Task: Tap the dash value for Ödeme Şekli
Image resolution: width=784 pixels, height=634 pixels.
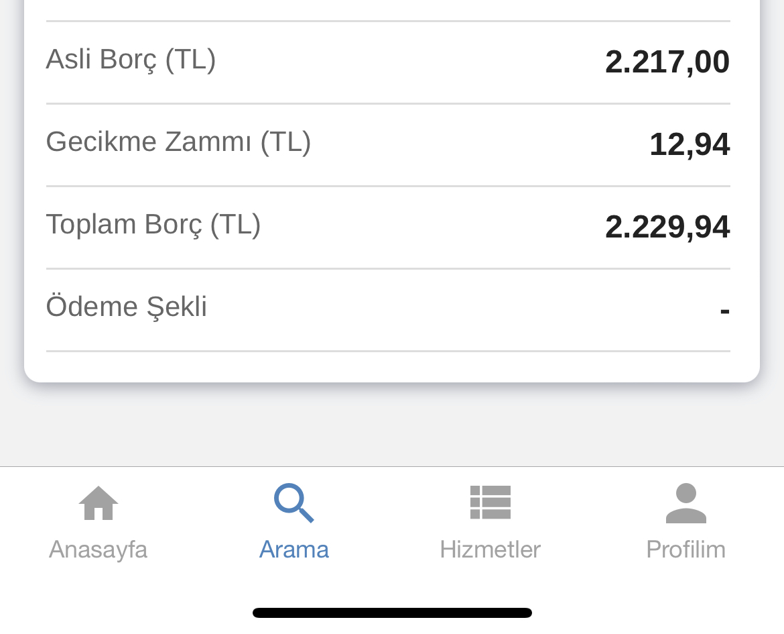Action: point(725,311)
